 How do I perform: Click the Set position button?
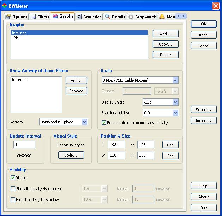pyautogui.click(x=170, y=156)
